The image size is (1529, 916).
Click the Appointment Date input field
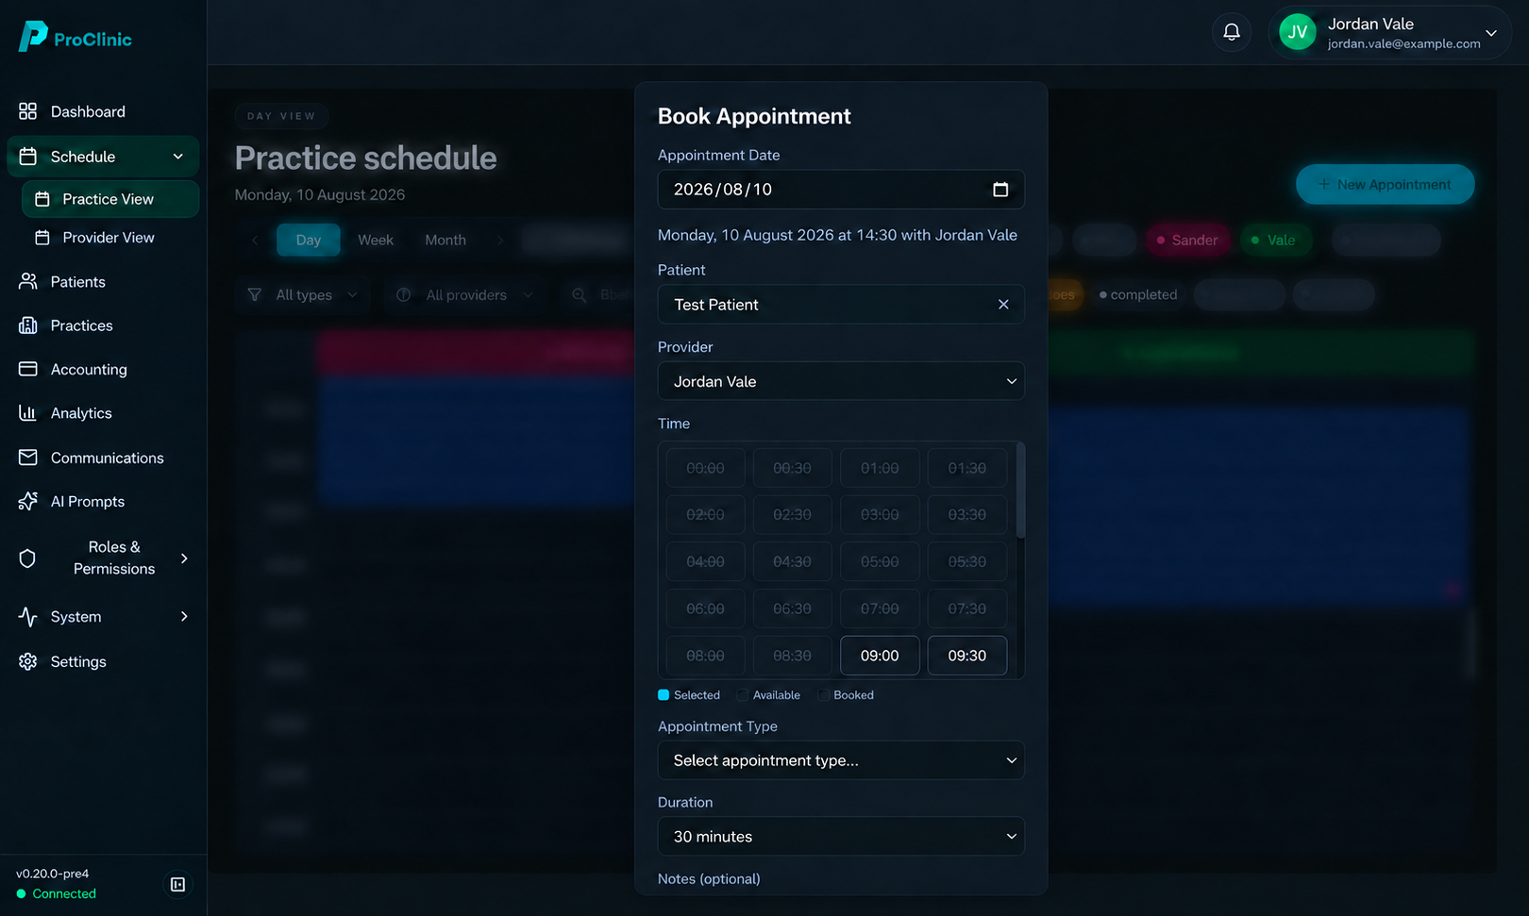point(841,190)
